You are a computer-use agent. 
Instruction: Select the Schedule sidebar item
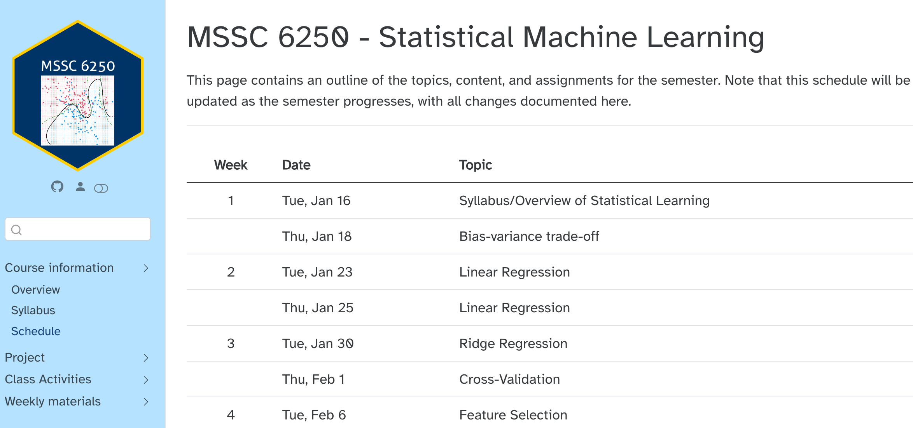36,331
